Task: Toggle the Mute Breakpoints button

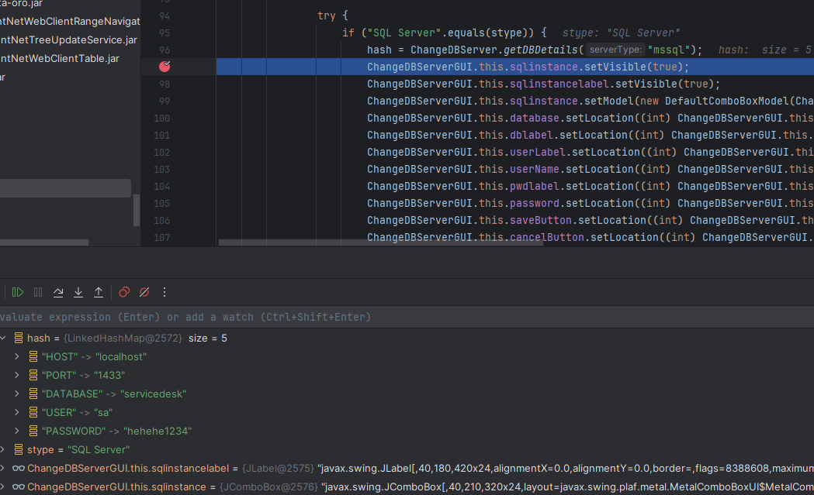Action: [x=144, y=292]
